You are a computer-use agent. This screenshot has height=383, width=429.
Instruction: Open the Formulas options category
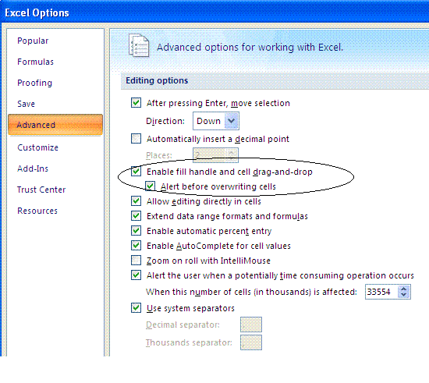pos(35,62)
